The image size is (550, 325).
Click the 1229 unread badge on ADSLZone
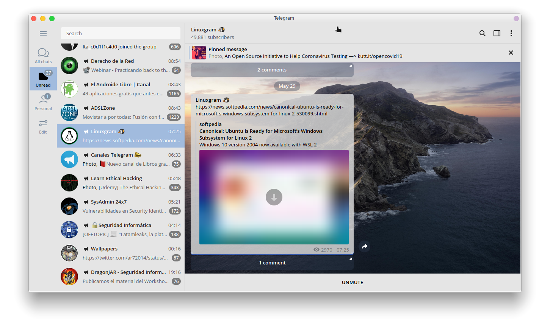(x=174, y=117)
